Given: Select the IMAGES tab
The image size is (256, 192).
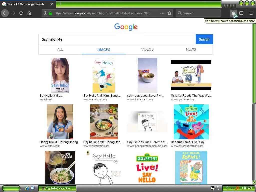Looking at the screenshot, I should point(104,50).
